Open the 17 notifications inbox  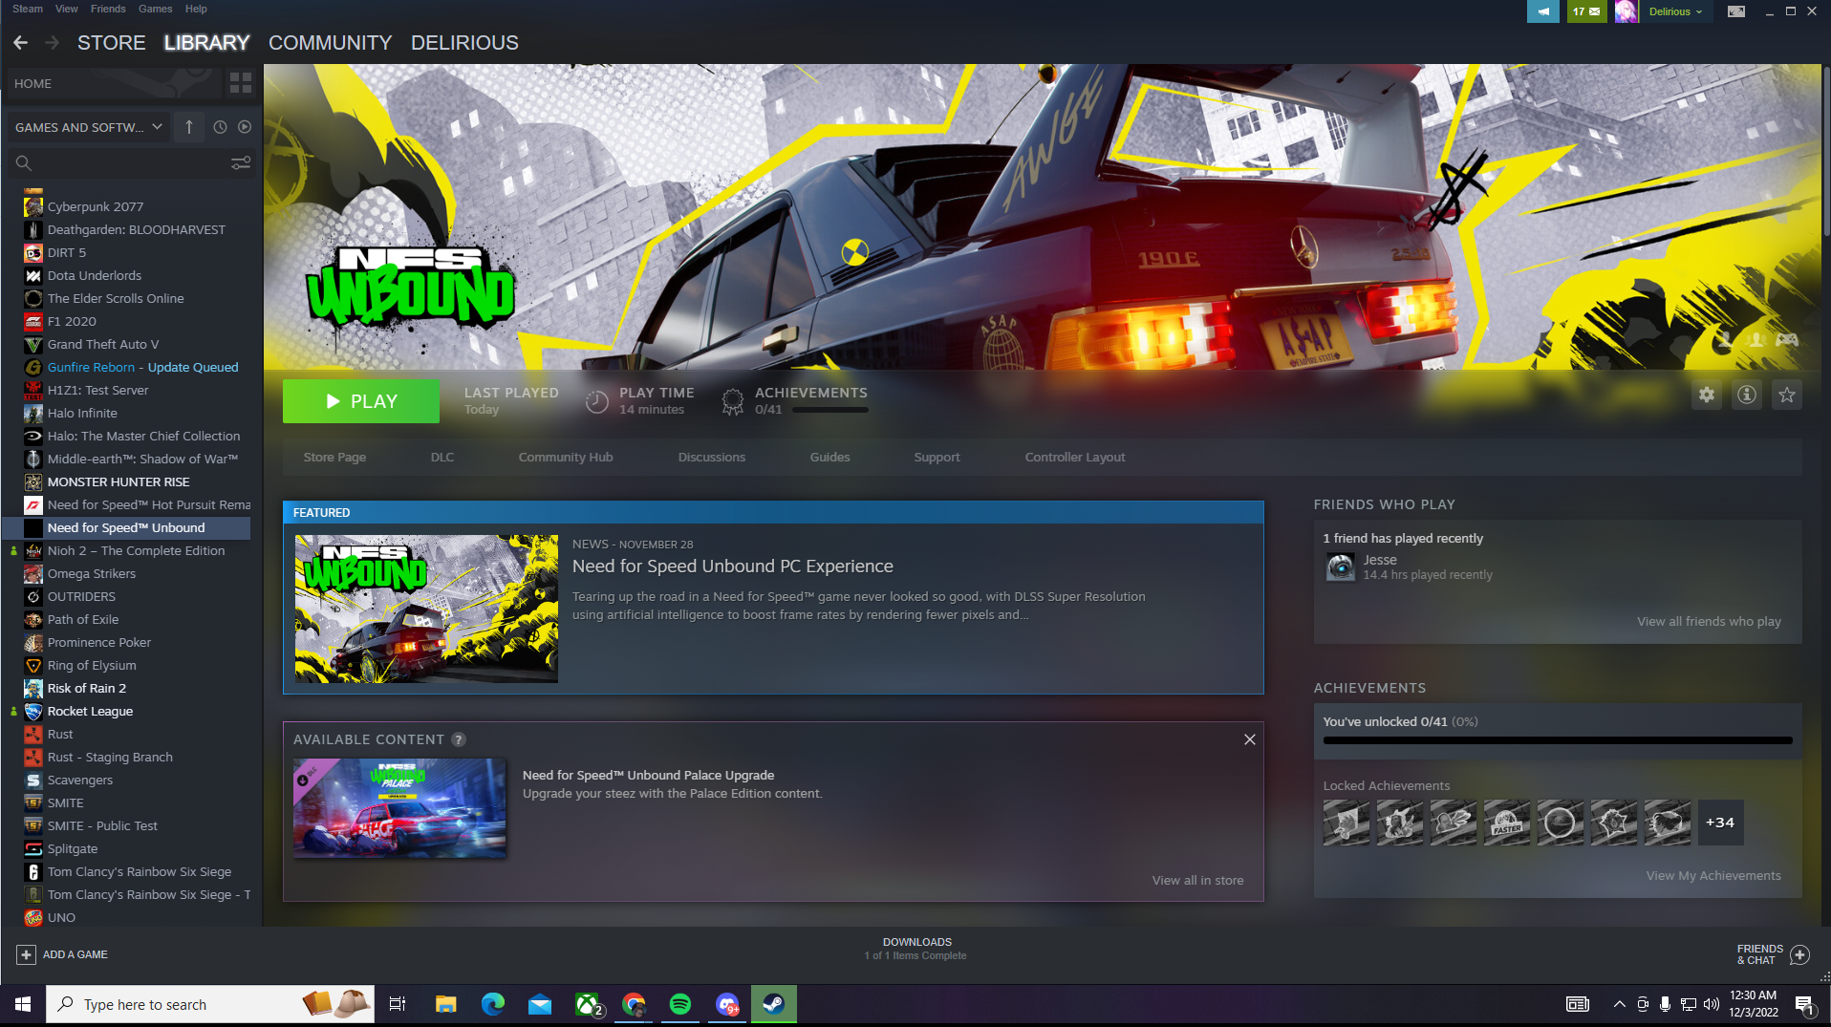[x=1586, y=11]
